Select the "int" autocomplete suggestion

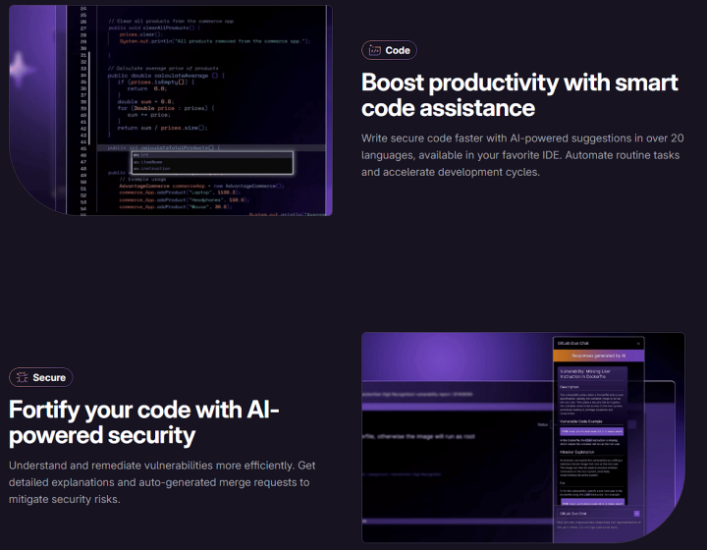(145, 155)
